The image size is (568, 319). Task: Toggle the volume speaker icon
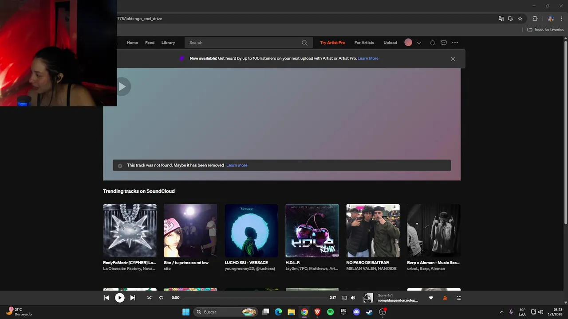click(x=353, y=298)
